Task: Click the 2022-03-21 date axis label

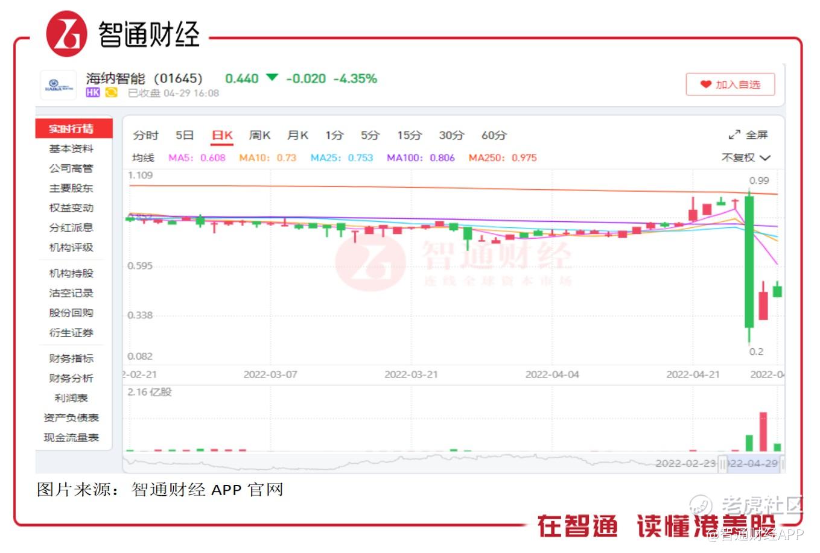Action: pyautogui.click(x=411, y=374)
